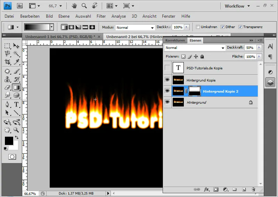The image size is (278, 197).
Task: Select the Path Selection tool
Action: click(x=7, y=112)
